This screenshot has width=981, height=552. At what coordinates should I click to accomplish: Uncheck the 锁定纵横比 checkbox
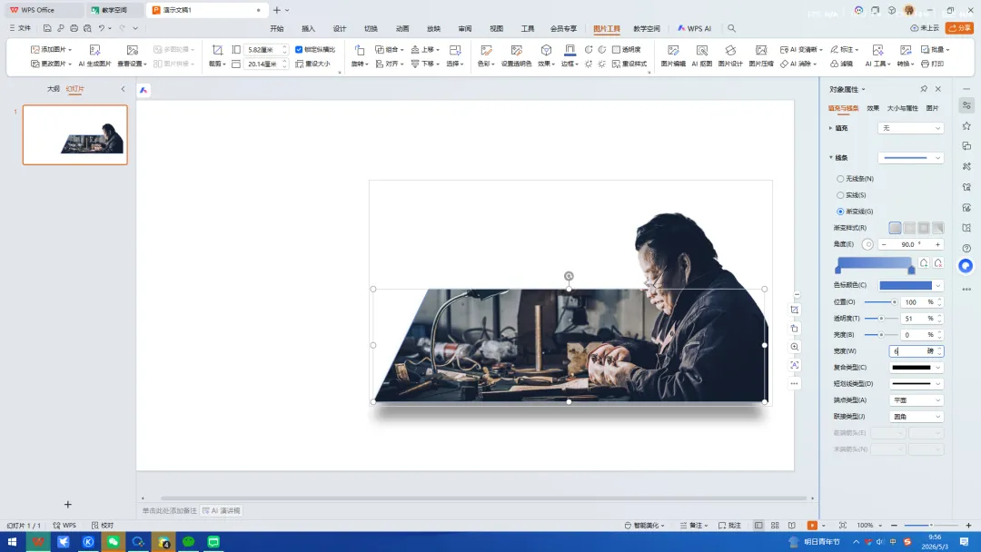click(299, 49)
